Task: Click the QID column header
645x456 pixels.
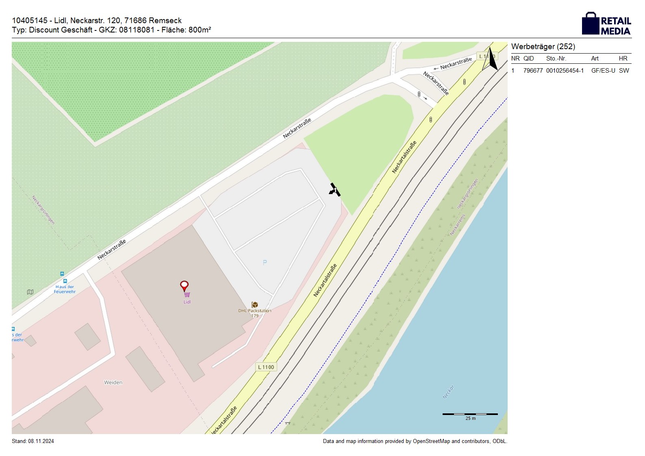Action: 528,58
